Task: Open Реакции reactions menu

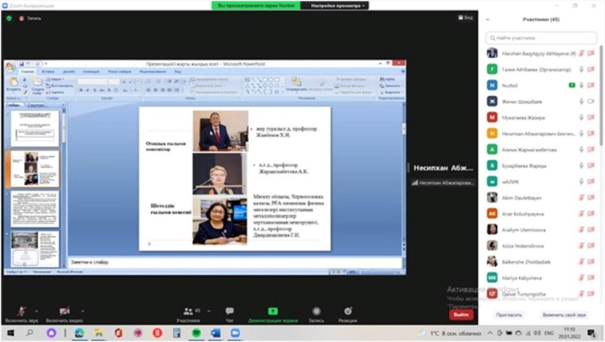Action: click(x=347, y=312)
